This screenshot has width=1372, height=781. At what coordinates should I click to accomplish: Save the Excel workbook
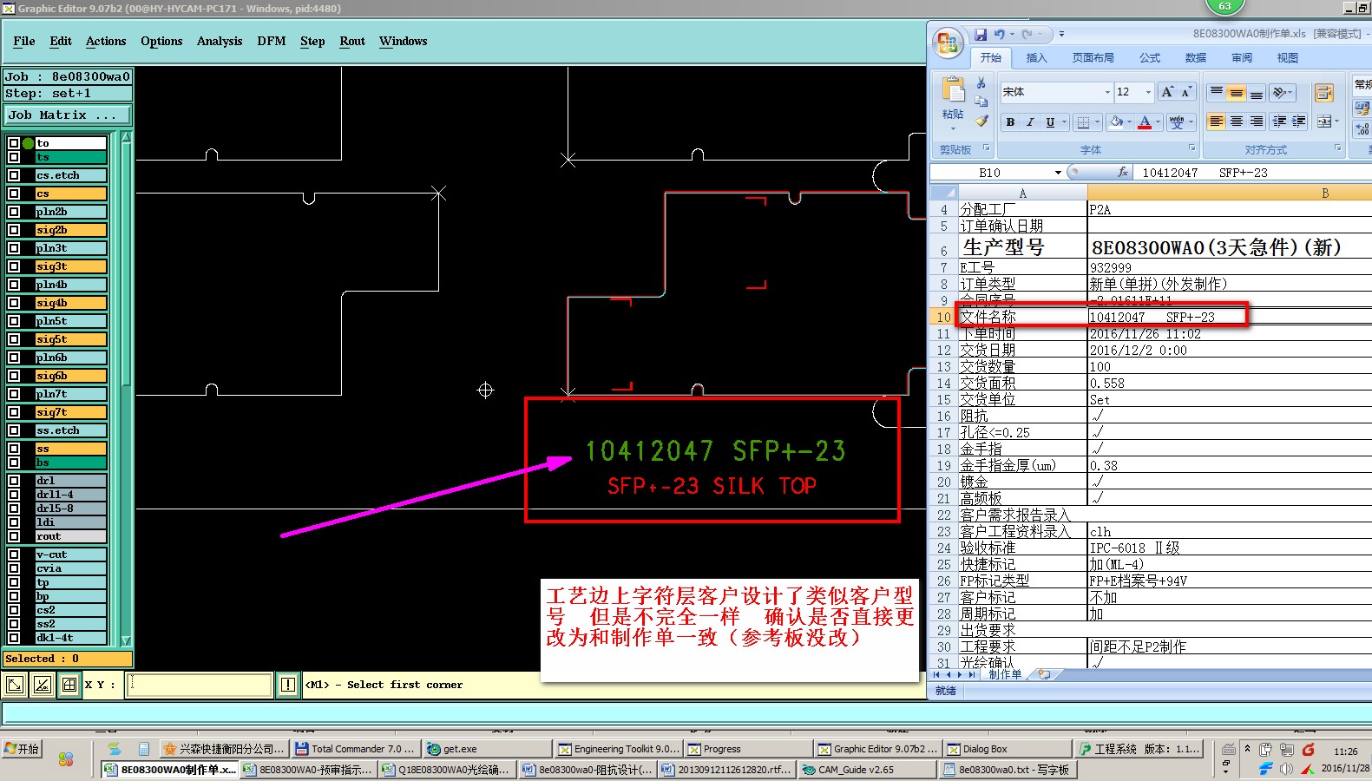(x=981, y=34)
